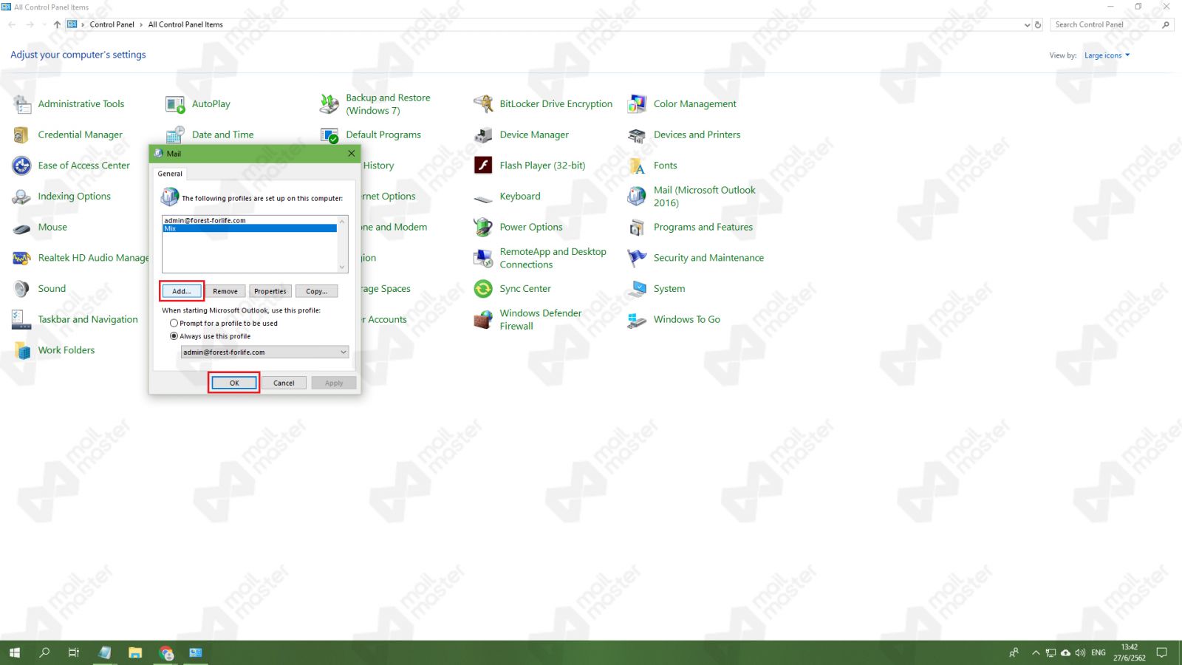This screenshot has height=665, width=1182.
Task: Expand the View by Large icons dropdown
Action: click(1107, 55)
